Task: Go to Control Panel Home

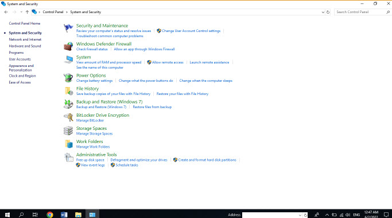Action: [25, 23]
